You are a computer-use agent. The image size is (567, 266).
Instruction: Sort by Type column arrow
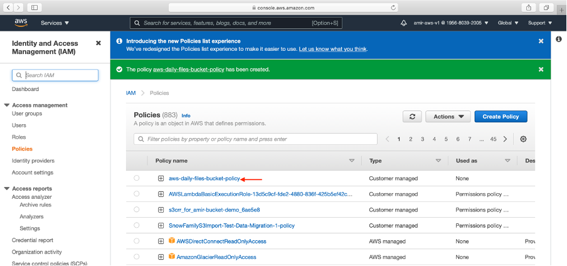[438, 161]
